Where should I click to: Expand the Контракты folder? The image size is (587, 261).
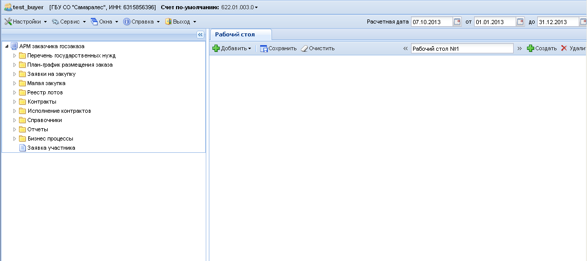tap(15, 102)
